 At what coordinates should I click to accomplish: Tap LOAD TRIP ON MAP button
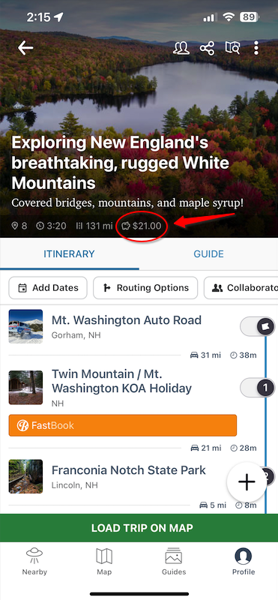click(x=139, y=528)
